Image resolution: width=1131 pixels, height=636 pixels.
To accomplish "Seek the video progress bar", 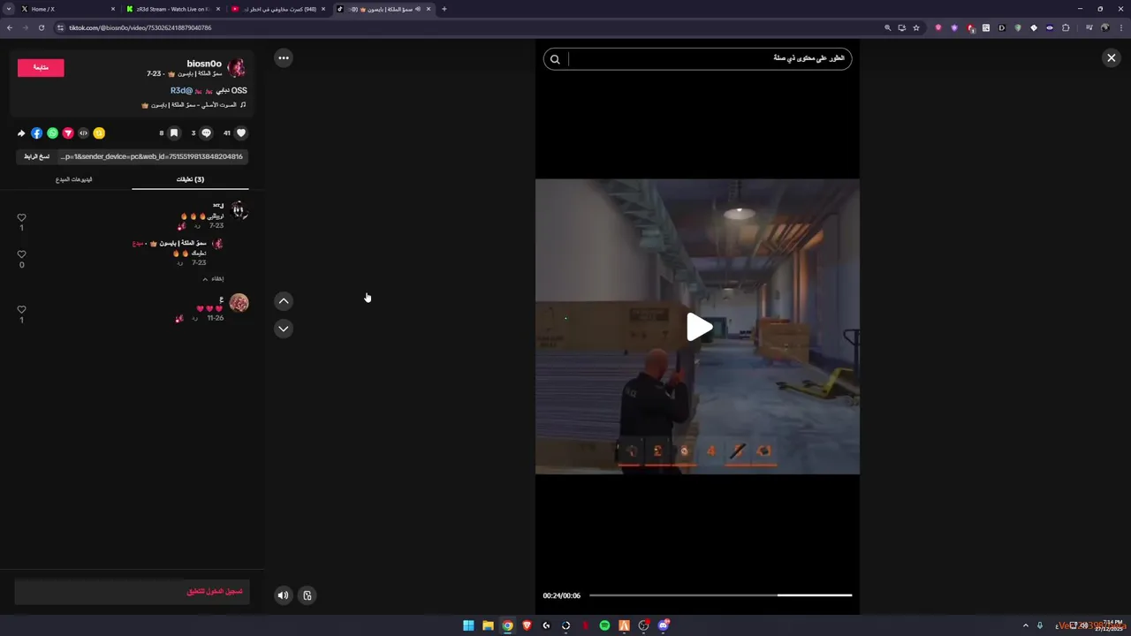I will tap(720, 595).
